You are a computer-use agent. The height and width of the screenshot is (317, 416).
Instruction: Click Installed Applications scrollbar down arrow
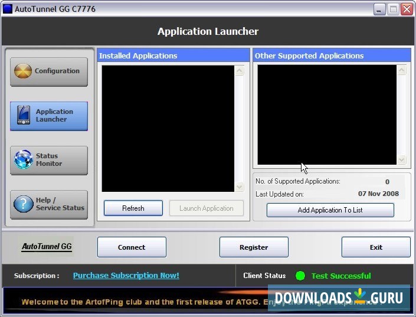tap(240, 187)
